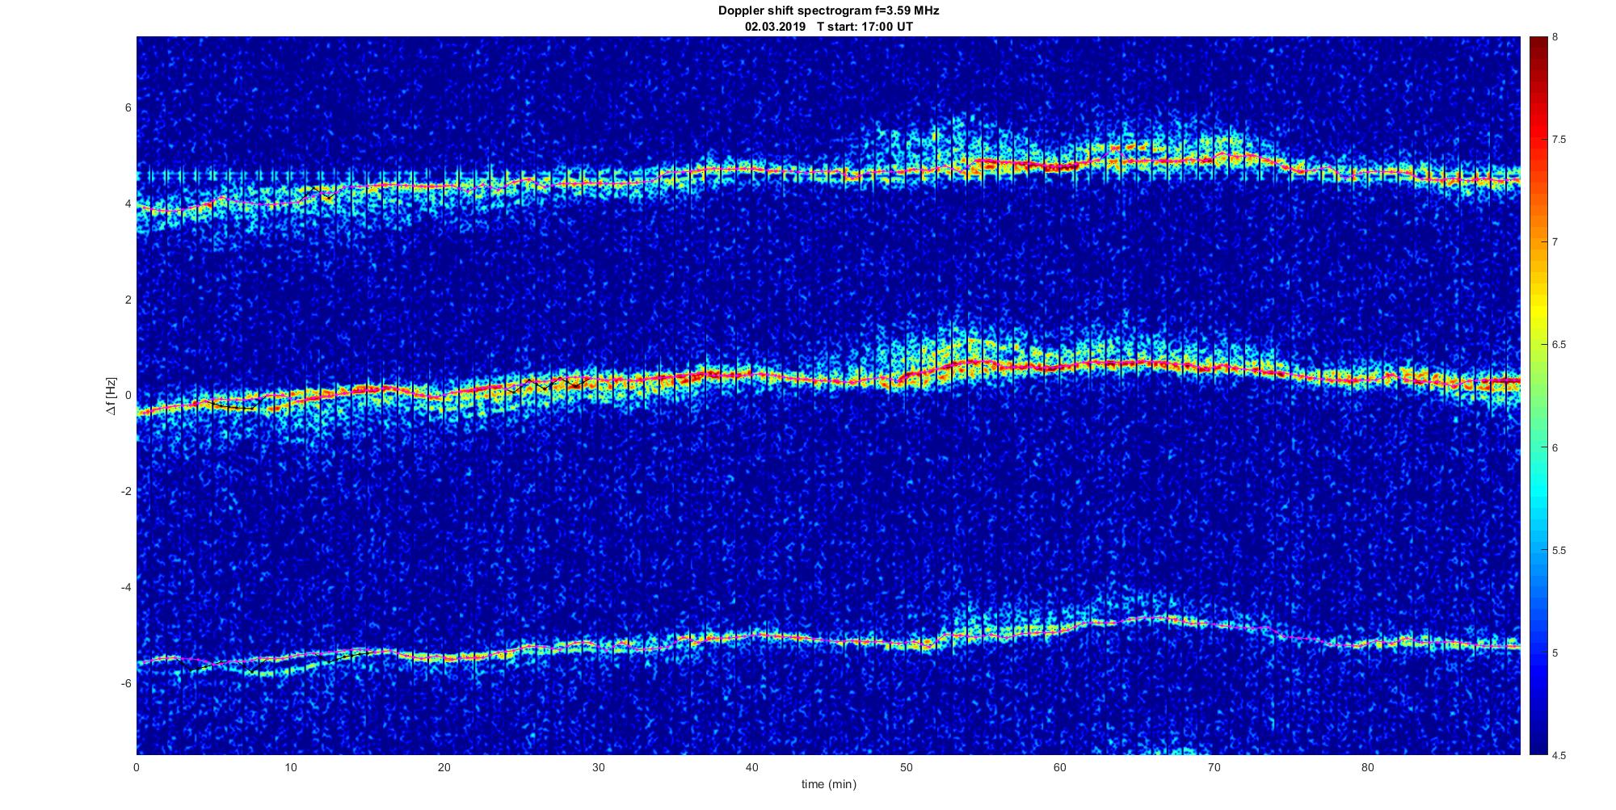Click the colorbar tick label 6.5
Image resolution: width=1616 pixels, height=810 pixels.
[x=1559, y=345]
